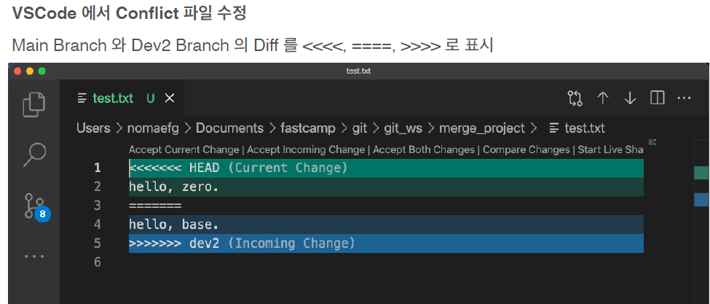
Task: Accept Current Change in conflict
Action: tap(184, 149)
